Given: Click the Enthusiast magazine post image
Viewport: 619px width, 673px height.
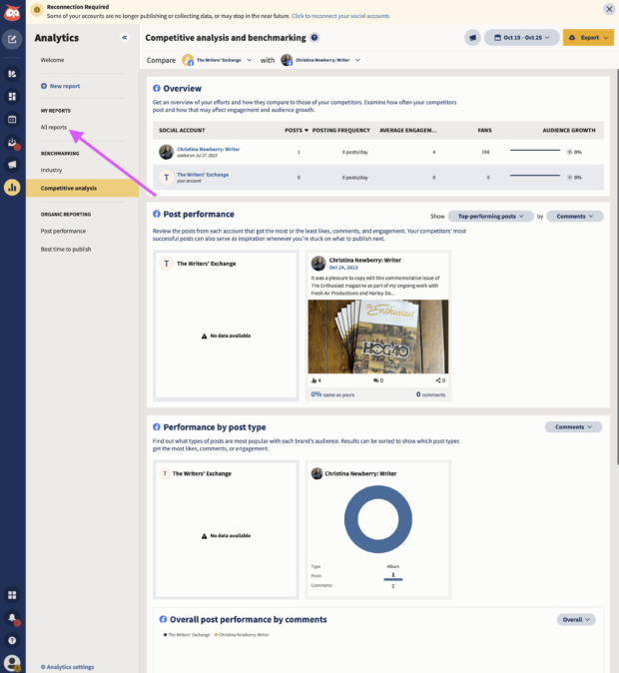Looking at the screenshot, I should click(378, 336).
